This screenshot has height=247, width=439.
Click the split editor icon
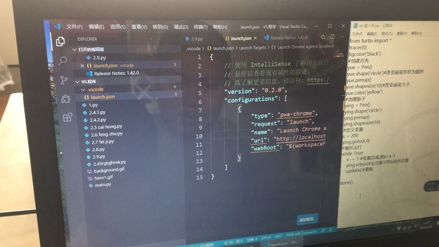point(332,37)
